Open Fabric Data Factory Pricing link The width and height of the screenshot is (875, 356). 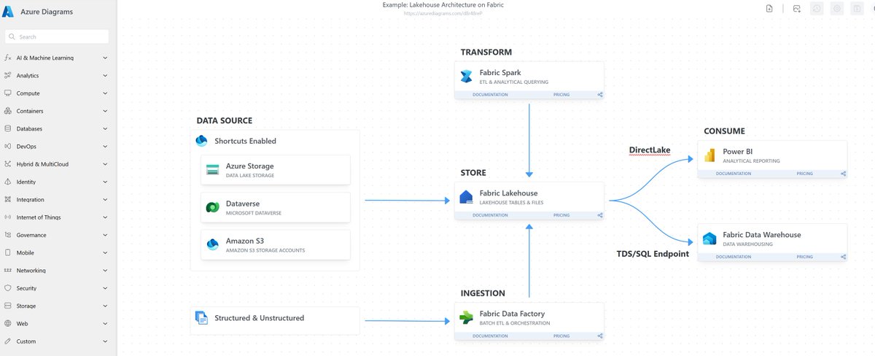(561, 336)
